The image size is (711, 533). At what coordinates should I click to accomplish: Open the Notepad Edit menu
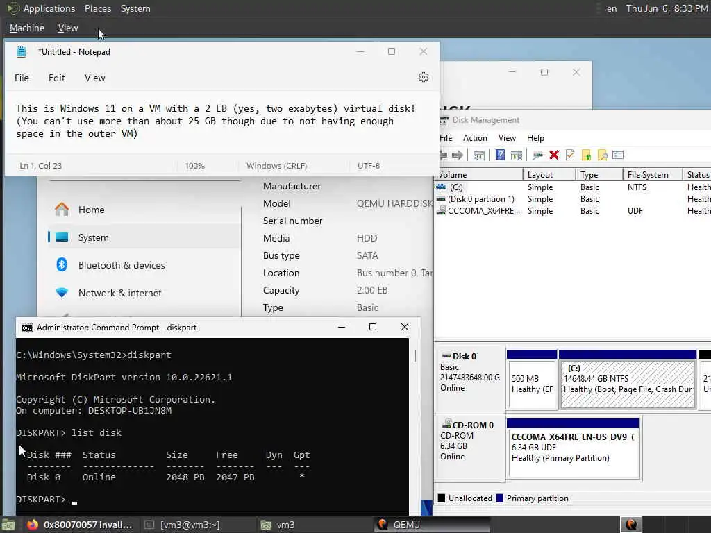(x=57, y=78)
